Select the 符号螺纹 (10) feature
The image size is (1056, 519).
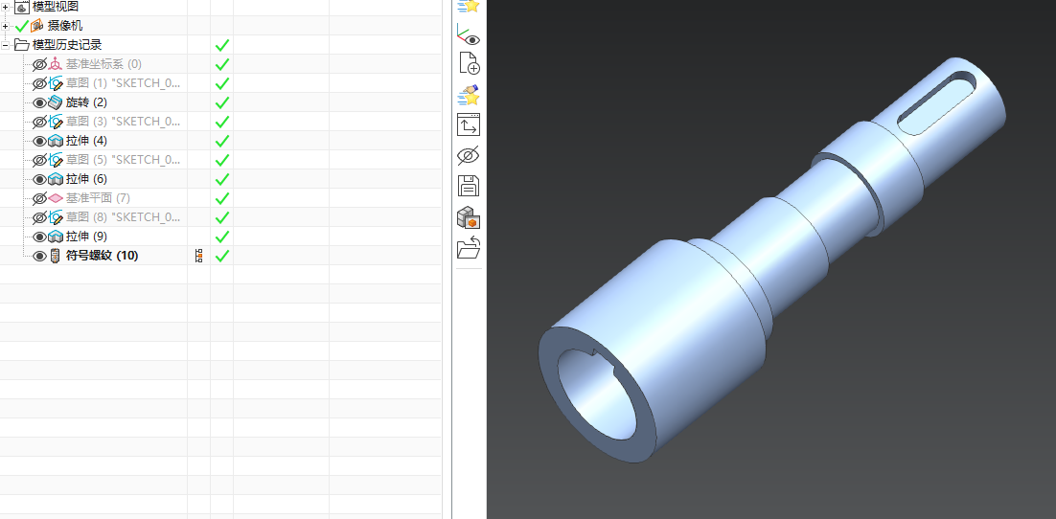(x=103, y=256)
